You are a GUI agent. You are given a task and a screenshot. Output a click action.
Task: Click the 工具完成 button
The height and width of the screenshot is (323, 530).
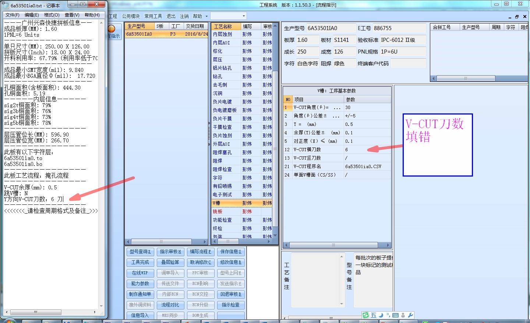(140, 262)
